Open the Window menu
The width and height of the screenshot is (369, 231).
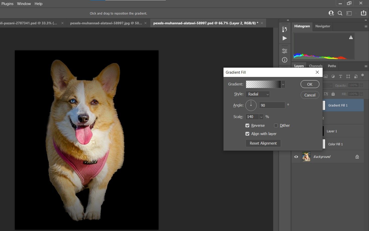tap(24, 4)
